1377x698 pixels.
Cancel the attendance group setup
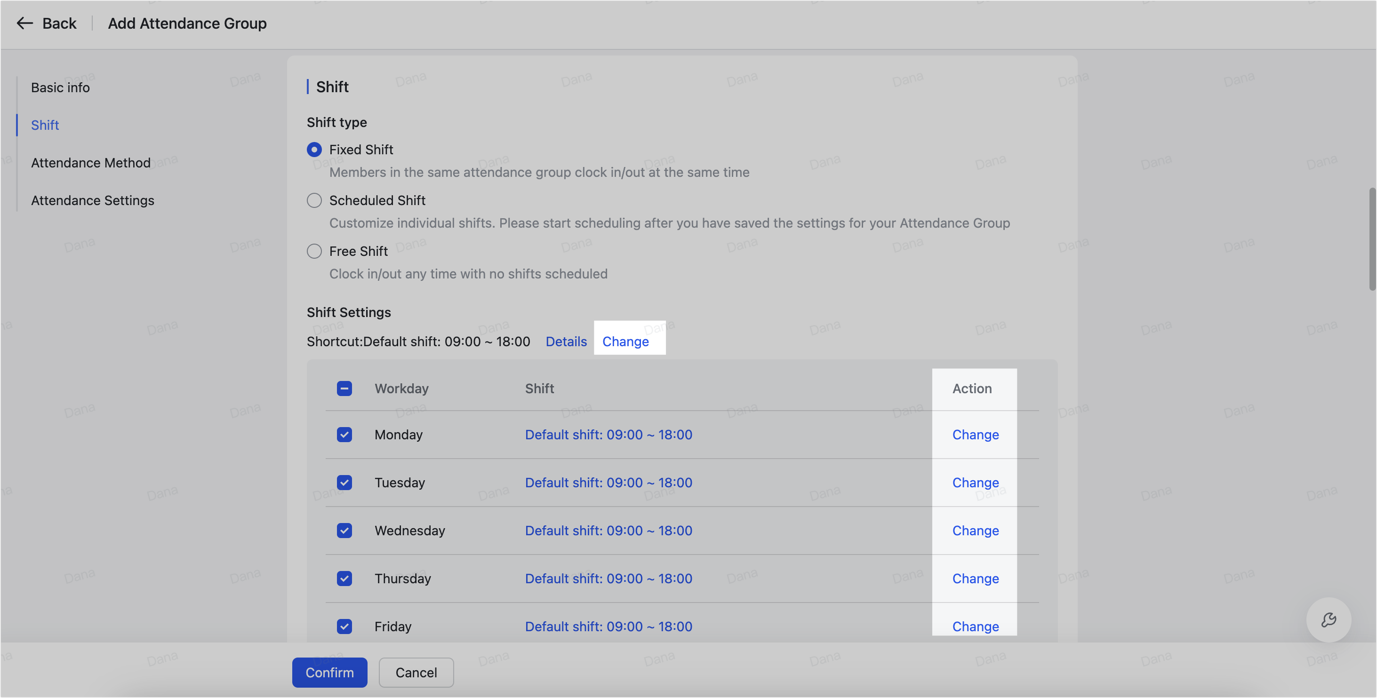pyautogui.click(x=416, y=672)
